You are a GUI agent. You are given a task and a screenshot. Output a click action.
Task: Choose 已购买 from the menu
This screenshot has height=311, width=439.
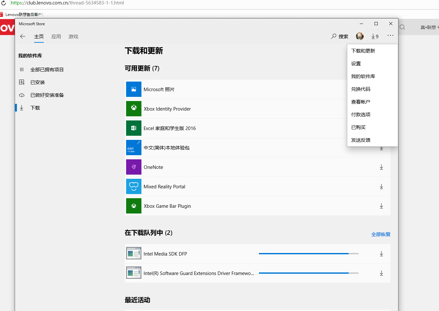373,127
